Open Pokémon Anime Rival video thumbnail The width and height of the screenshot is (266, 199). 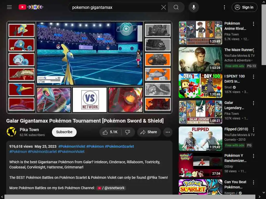click(x=201, y=33)
